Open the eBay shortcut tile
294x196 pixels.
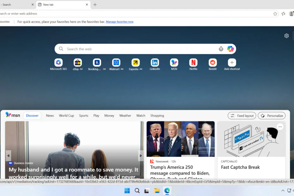tap(78, 63)
